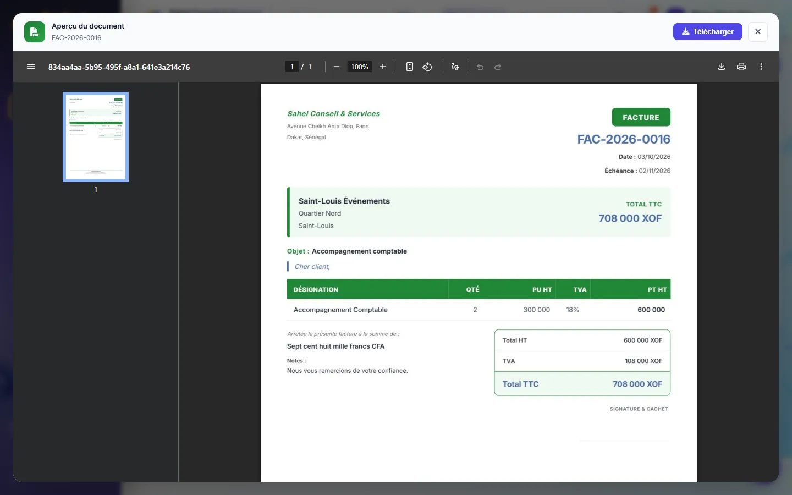The width and height of the screenshot is (792, 495).
Task: Click the large blue FAC-2026-0016 invoice number
Action: pos(624,139)
